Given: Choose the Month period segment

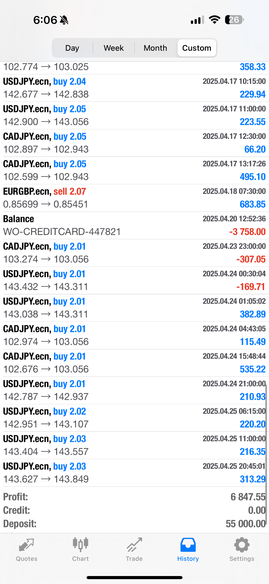Looking at the screenshot, I should (155, 48).
